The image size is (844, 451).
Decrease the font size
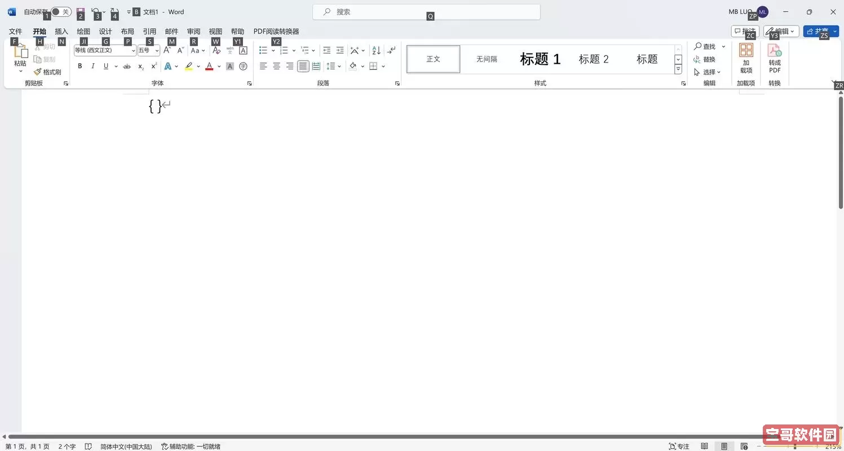coord(180,50)
